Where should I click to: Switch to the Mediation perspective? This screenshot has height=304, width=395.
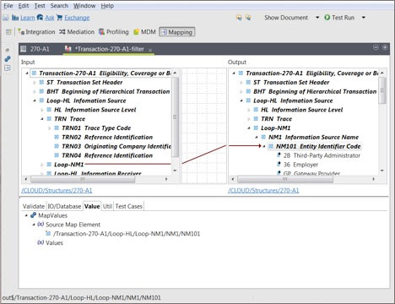coord(77,32)
